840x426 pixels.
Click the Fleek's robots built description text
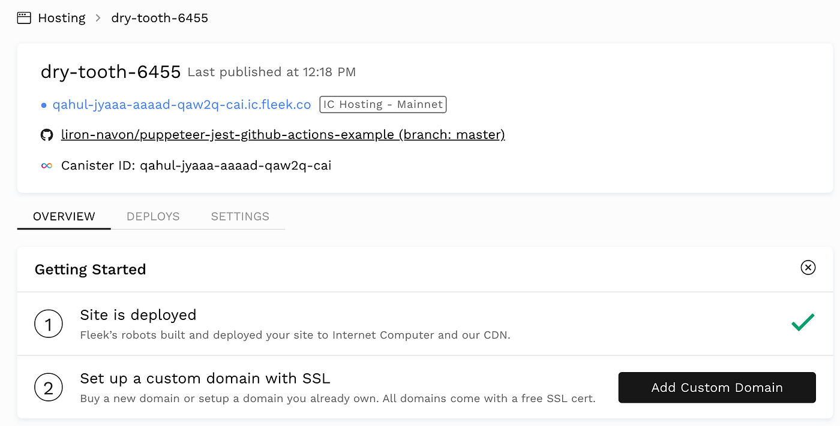[x=295, y=335]
